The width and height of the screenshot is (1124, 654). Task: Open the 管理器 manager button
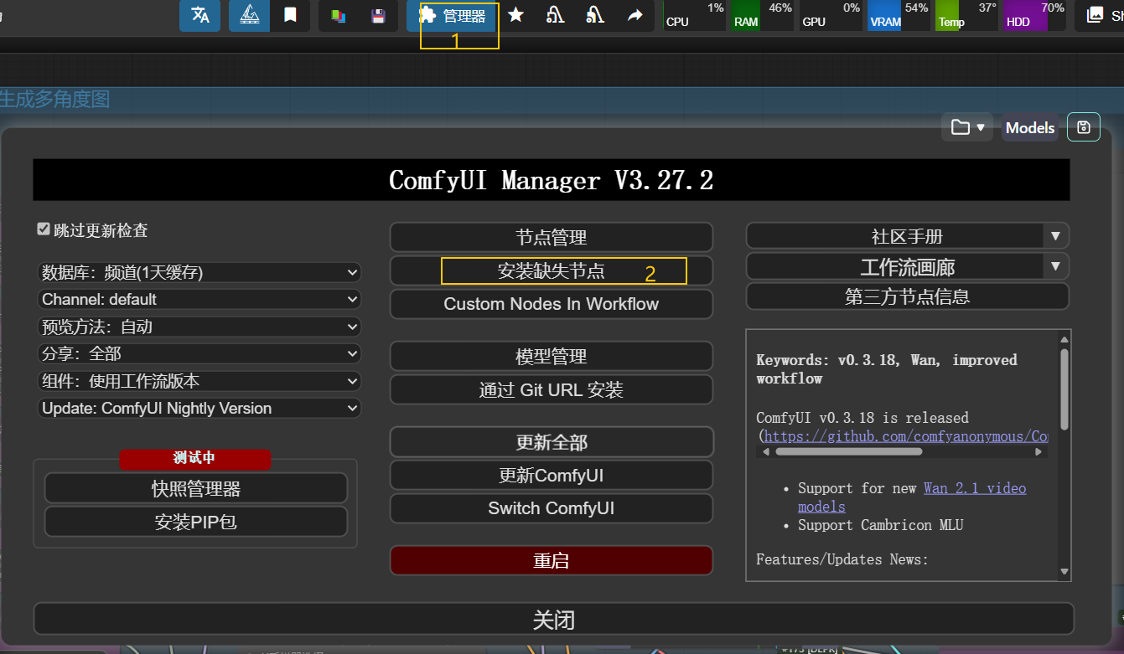pyautogui.click(x=452, y=15)
